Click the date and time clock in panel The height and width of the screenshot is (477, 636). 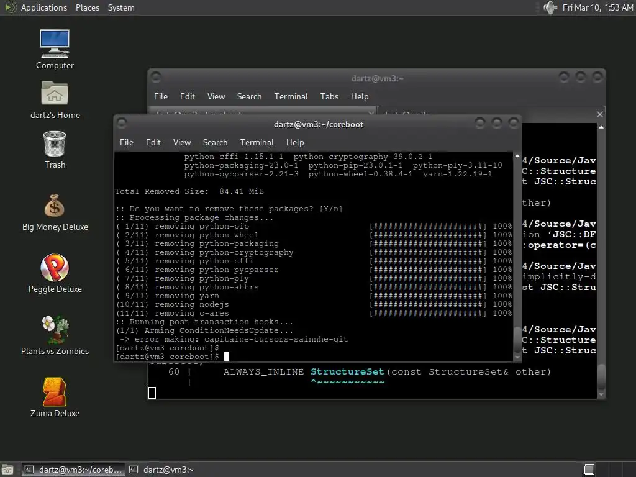(x=597, y=7)
